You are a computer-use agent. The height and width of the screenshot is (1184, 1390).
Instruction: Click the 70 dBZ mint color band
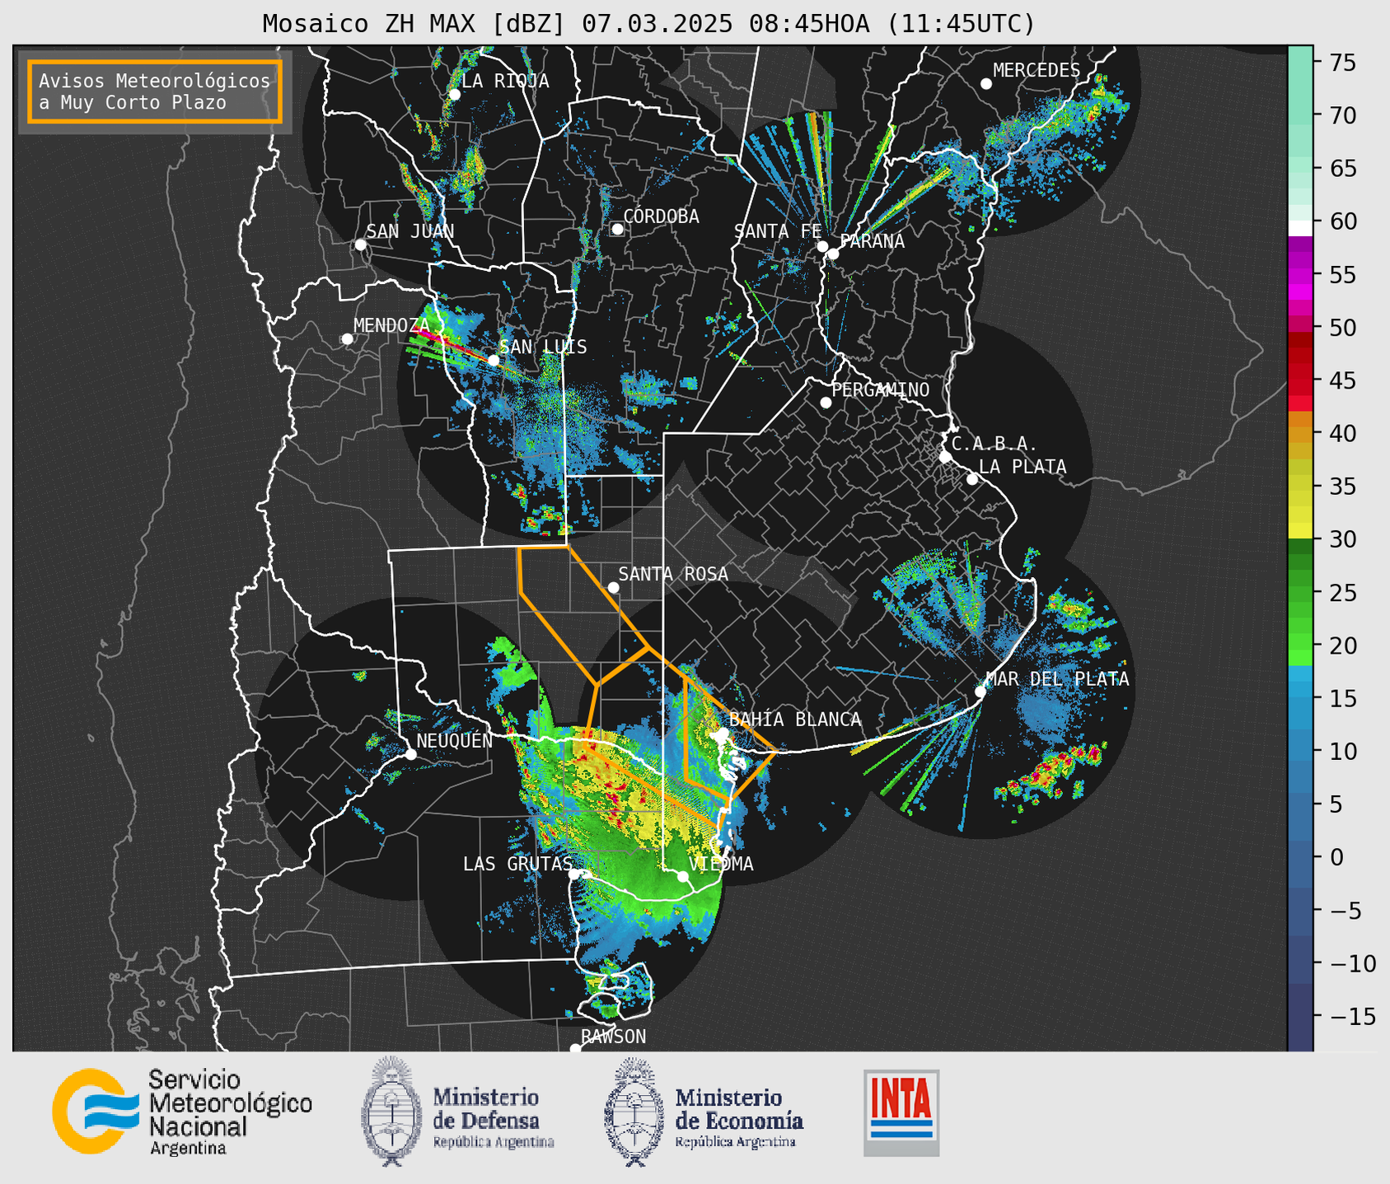[1300, 116]
